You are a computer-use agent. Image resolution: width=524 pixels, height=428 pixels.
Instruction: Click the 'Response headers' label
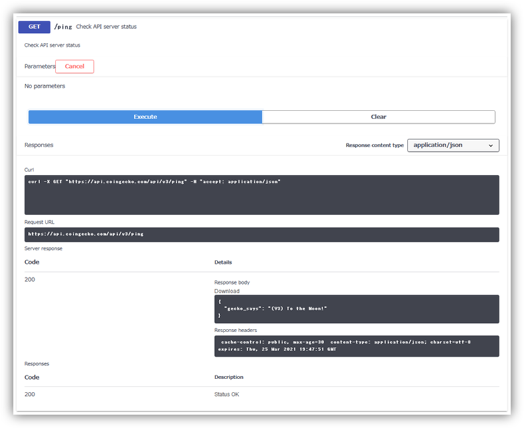(x=236, y=330)
